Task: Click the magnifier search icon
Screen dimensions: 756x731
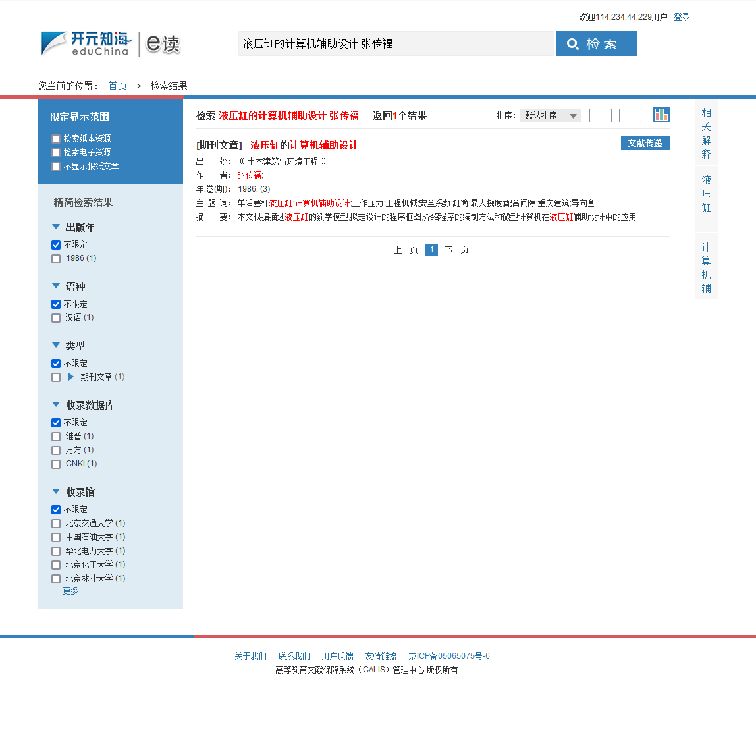Action: click(574, 43)
